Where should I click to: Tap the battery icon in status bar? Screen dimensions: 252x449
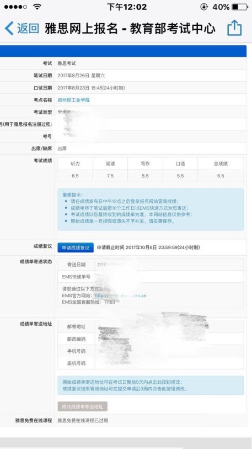pos(240,7)
